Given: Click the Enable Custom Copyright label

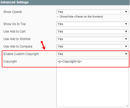Looking at the screenshot, I should (x=21, y=54).
